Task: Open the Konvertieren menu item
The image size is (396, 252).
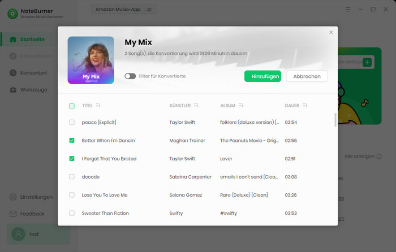Action: 36,56
